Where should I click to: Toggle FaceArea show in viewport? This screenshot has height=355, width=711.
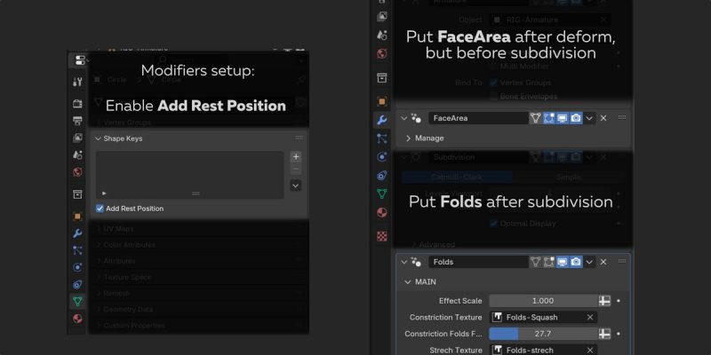pos(563,118)
